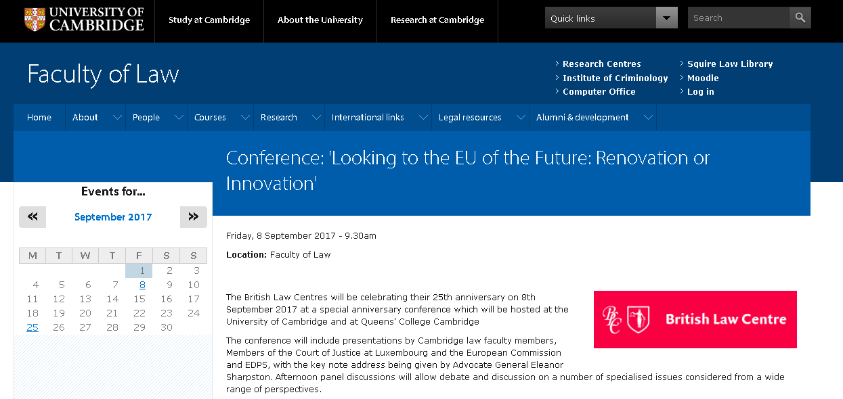Open Research at Cambridge menu
843x399 pixels.
[437, 20]
